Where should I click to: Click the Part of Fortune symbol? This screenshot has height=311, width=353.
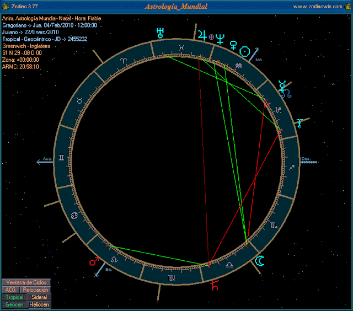(211, 37)
